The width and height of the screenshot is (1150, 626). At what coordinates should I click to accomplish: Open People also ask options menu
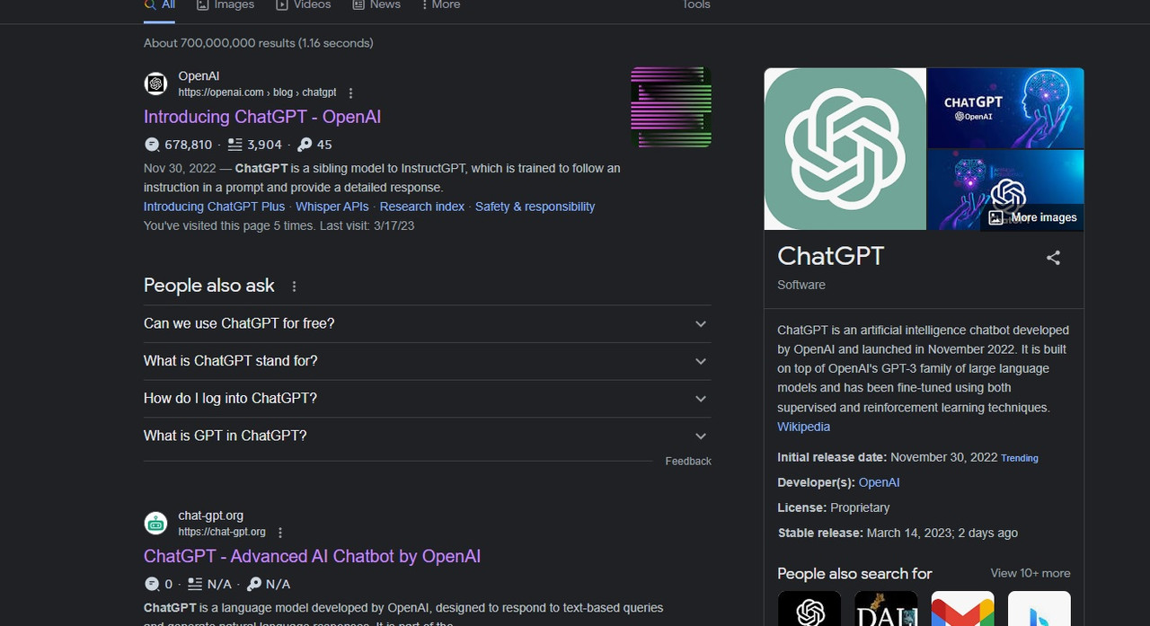[294, 287]
